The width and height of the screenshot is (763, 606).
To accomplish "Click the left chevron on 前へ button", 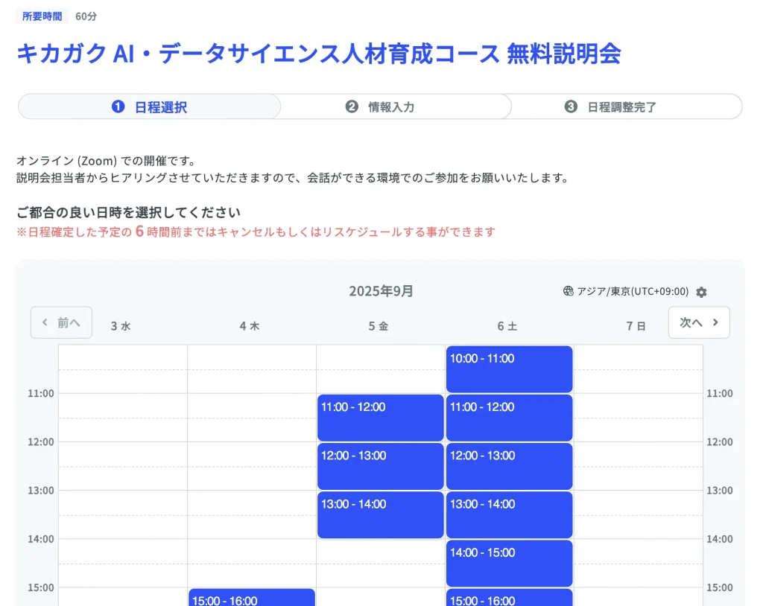I will point(45,322).
